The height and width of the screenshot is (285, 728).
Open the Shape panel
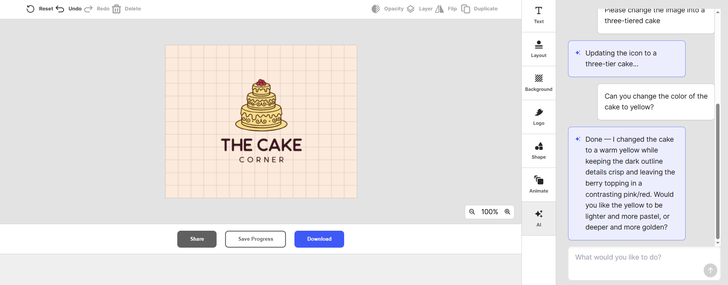538,151
